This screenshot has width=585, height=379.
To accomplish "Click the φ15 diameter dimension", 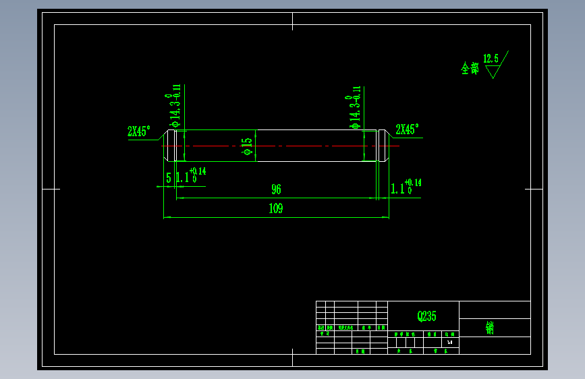I will [247, 146].
